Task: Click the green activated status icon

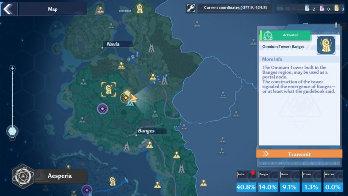Action: (268, 35)
